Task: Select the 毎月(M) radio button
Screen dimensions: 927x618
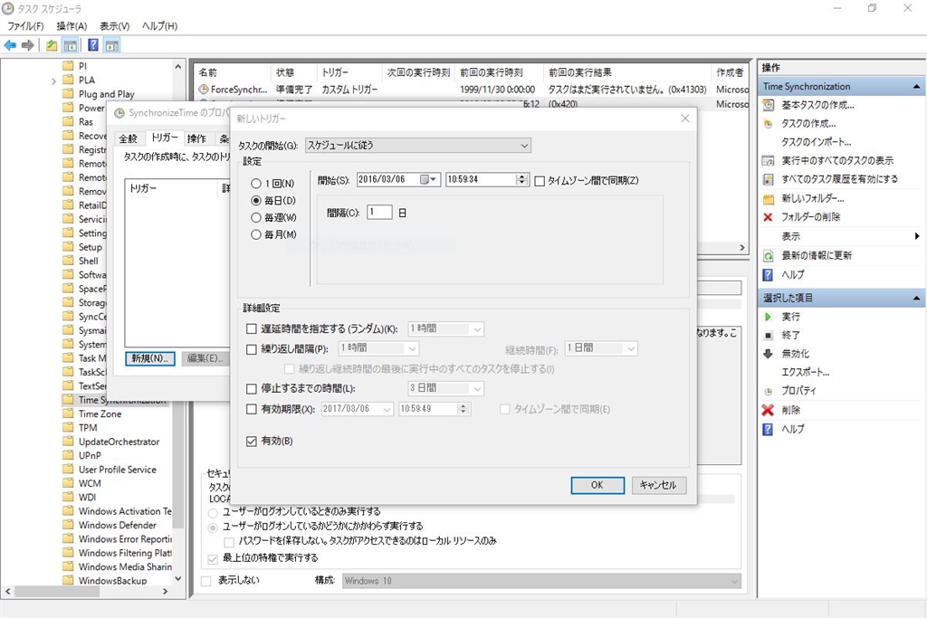Action: (x=256, y=235)
